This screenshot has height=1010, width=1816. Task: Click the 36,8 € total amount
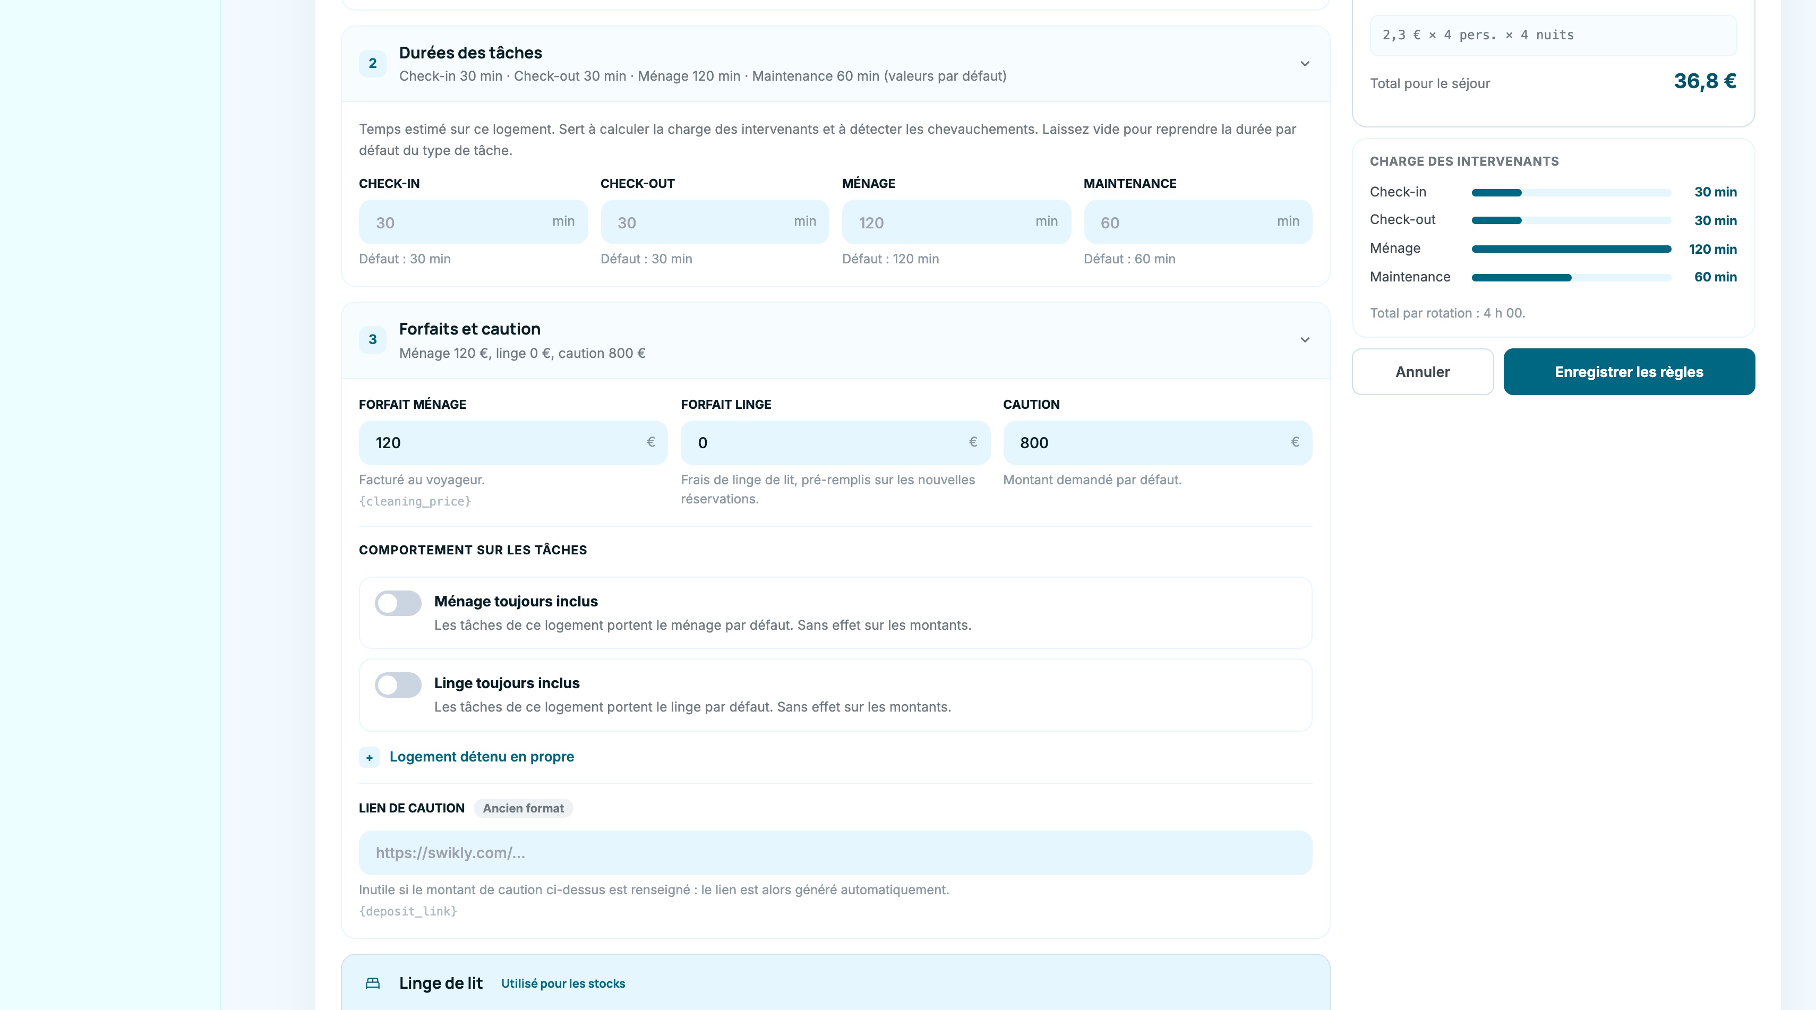coord(1704,82)
